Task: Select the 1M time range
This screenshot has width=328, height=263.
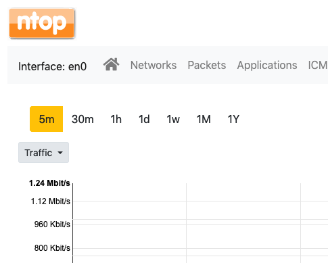Action: 204,119
